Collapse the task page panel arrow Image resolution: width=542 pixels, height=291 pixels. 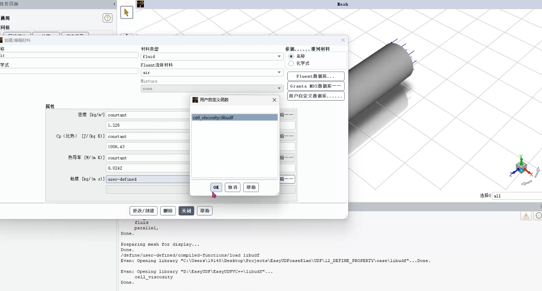pos(114,4)
